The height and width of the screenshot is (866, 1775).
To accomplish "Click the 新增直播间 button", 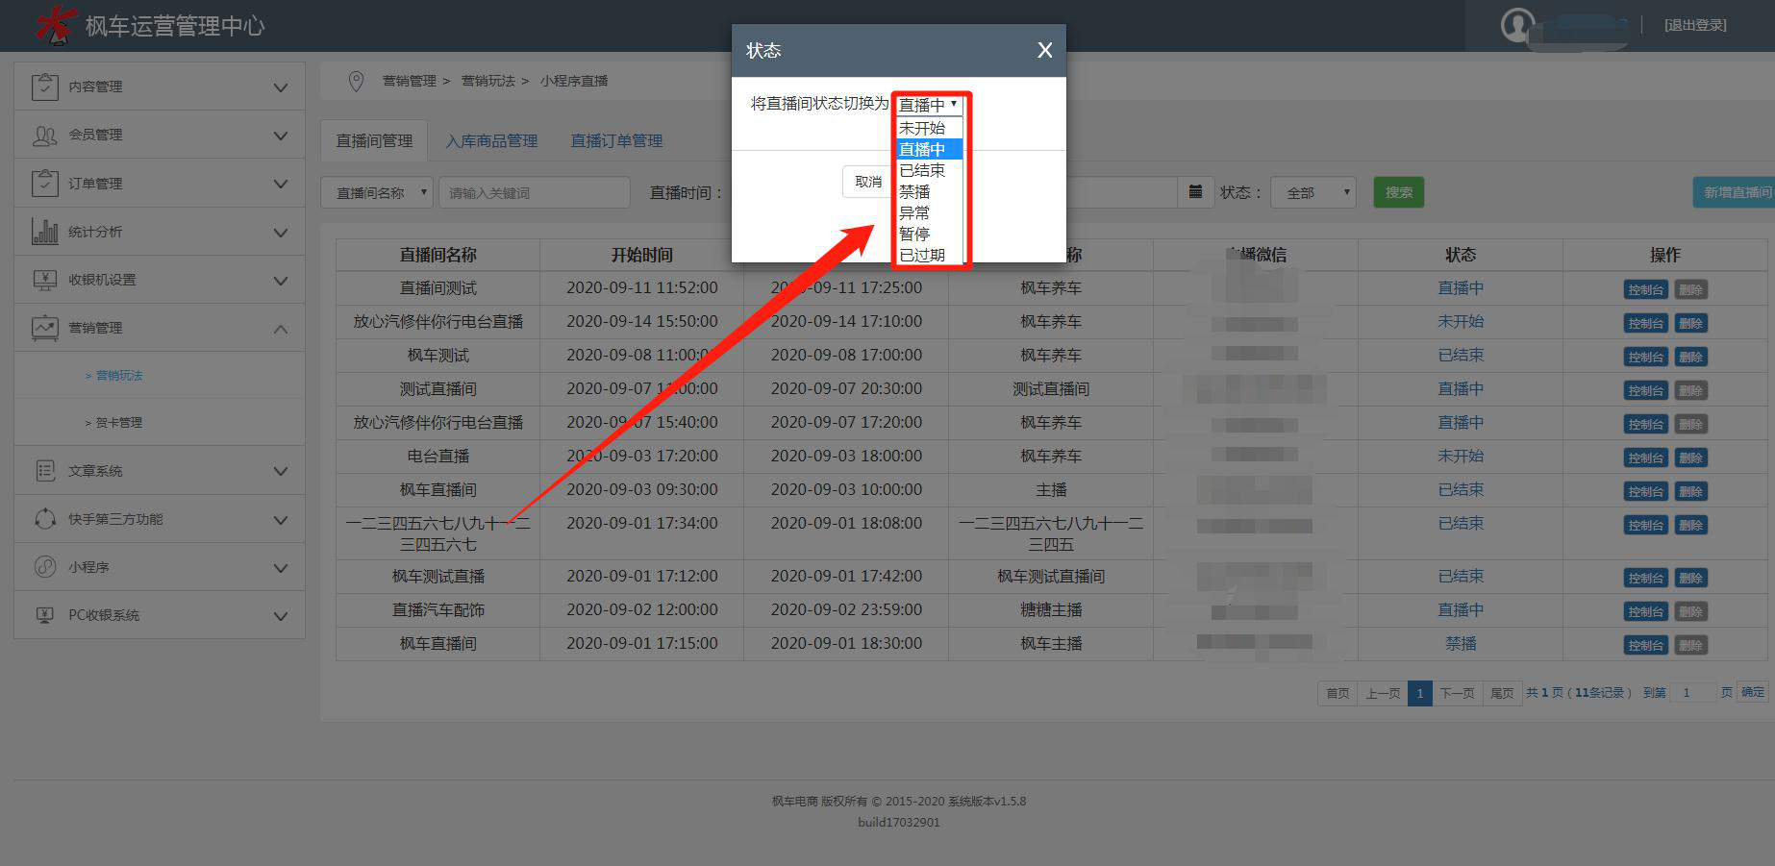I will coord(1734,192).
